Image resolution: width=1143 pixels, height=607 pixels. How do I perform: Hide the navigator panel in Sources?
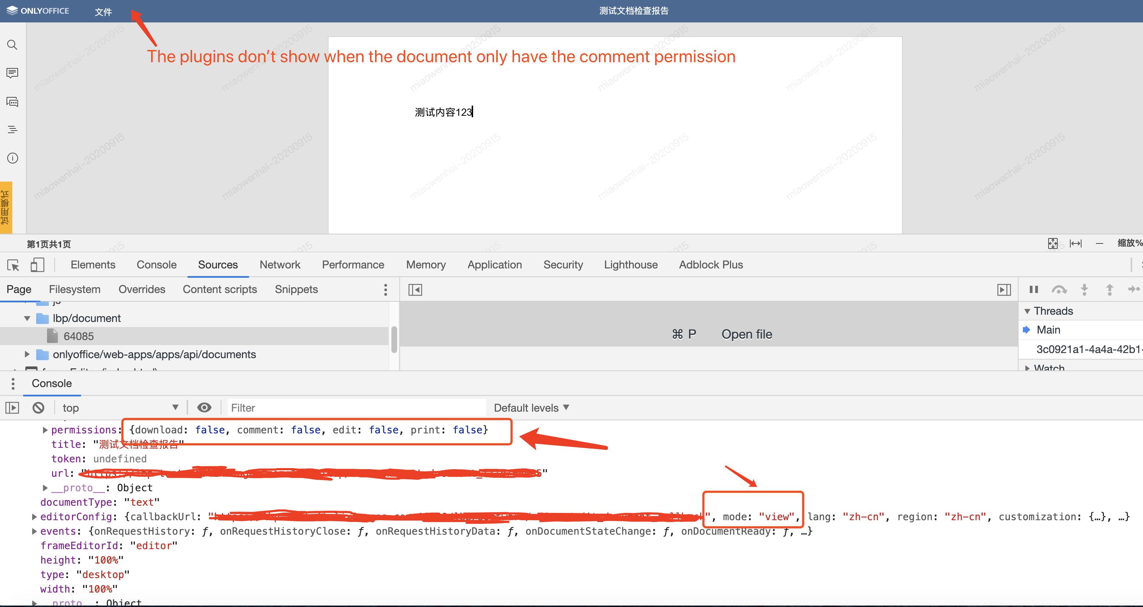(415, 289)
